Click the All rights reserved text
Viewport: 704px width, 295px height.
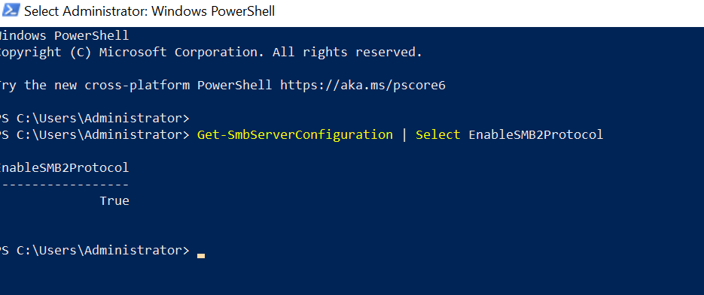[x=348, y=53]
